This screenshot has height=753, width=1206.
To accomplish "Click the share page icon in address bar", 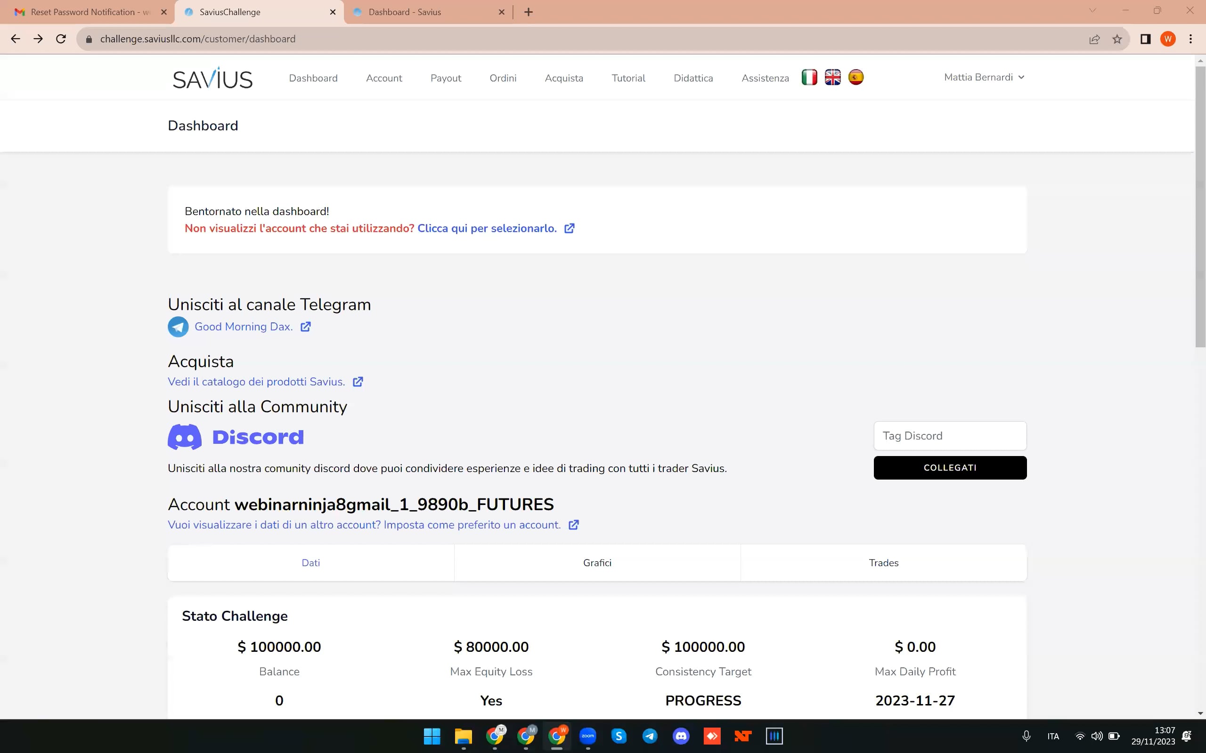I will (x=1094, y=39).
